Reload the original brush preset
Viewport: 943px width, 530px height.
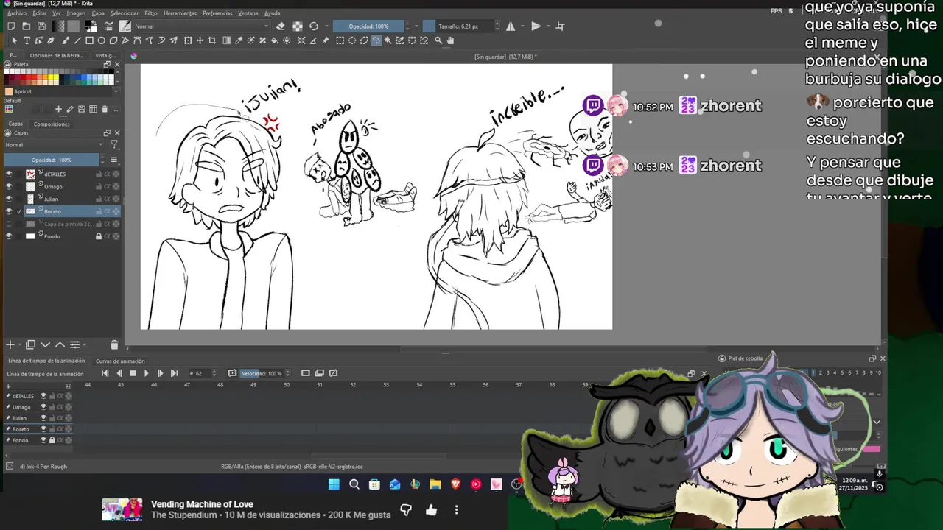314,26
